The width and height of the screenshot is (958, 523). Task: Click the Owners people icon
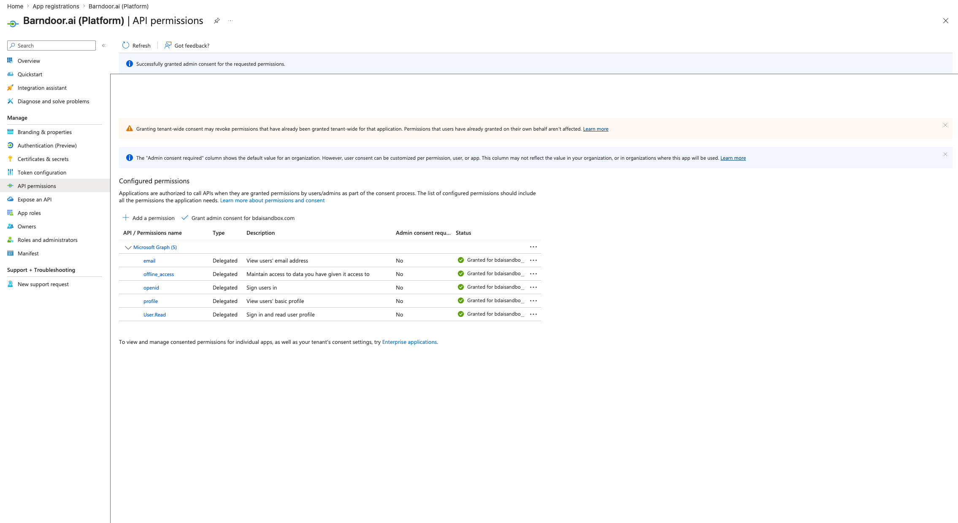tap(10, 226)
